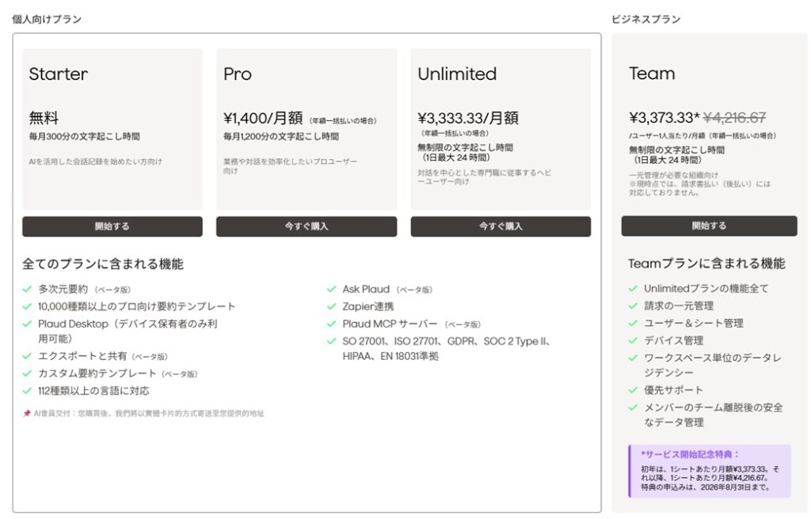Screen dimensions: 811x519
Task: Click the Zapier連携 feature text
Action: pos(368,306)
